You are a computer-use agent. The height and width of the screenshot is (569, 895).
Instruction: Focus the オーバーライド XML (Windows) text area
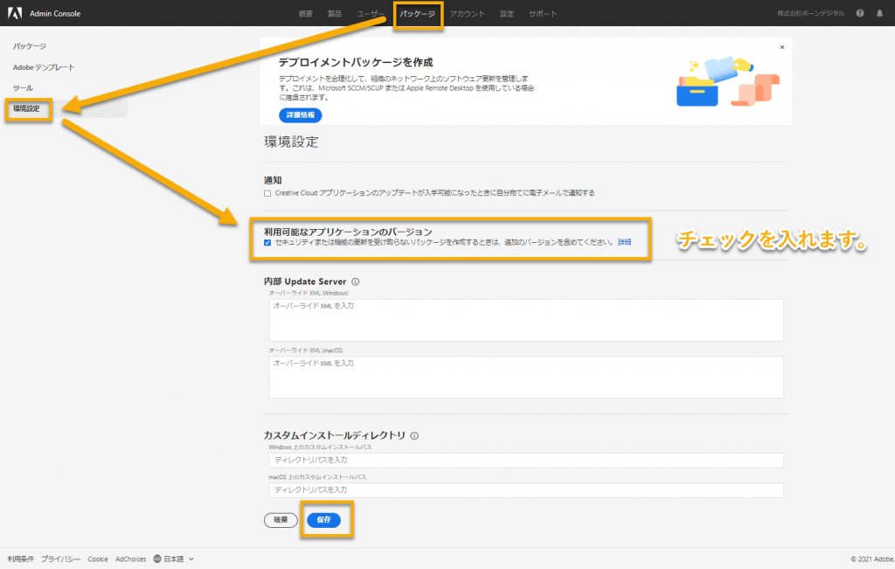526,320
